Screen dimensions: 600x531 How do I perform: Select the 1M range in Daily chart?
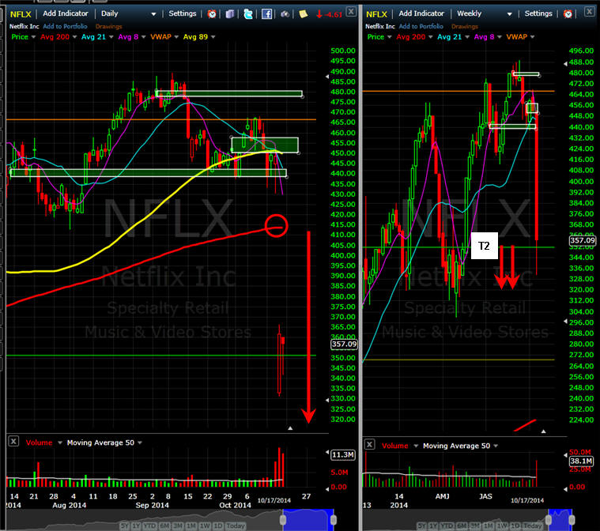191,525
